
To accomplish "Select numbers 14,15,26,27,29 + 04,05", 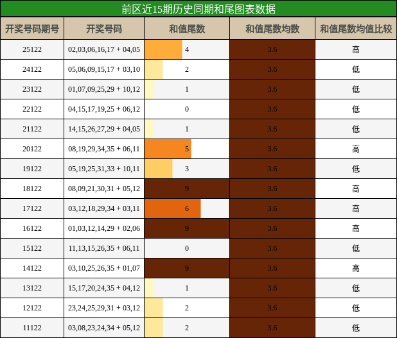I will click(x=104, y=129).
